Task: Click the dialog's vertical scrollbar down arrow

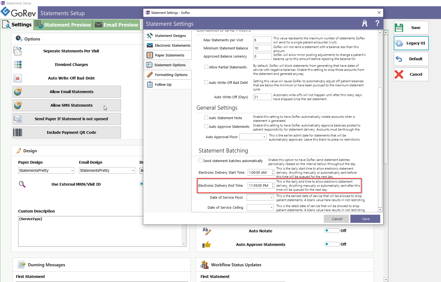Action: pos(380,210)
